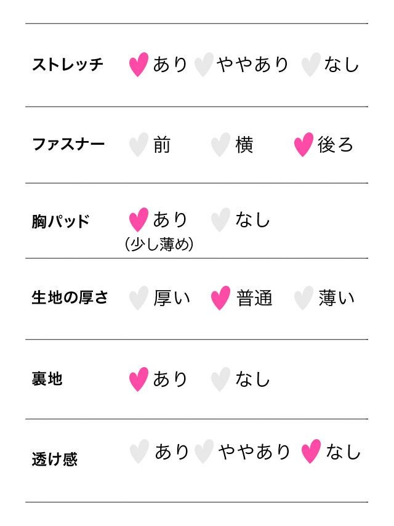Click the 生地の厚さ row label
Image resolution: width=394 pixels, height=526 pixels.
click(70, 298)
